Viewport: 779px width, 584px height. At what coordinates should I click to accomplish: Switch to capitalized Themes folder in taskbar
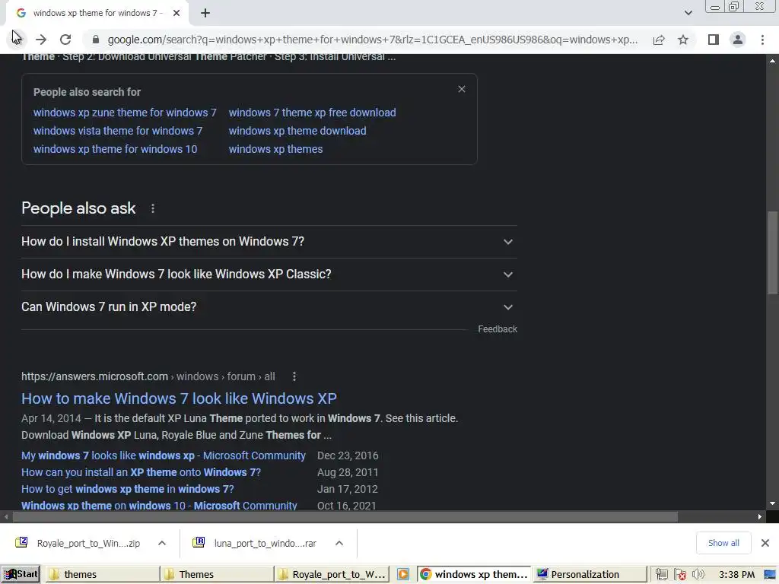[x=217, y=575]
